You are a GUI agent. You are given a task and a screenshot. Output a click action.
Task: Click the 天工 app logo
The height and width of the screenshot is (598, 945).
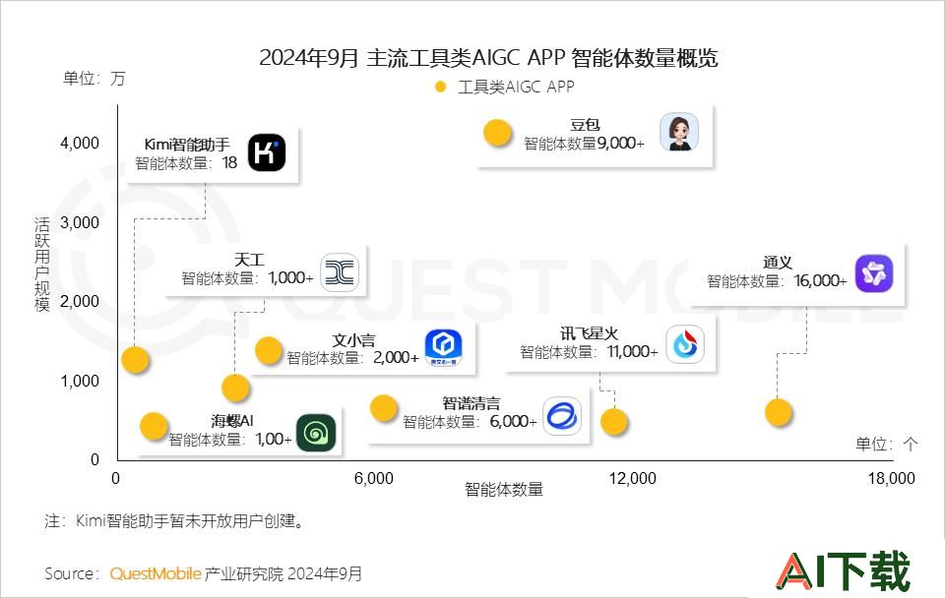click(340, 272)
